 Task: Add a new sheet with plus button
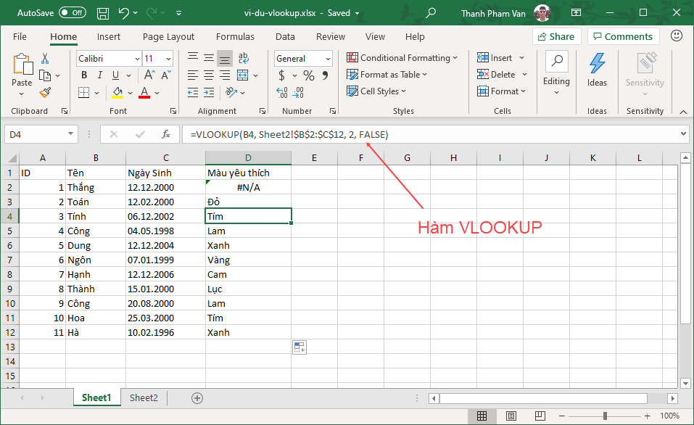197,397
